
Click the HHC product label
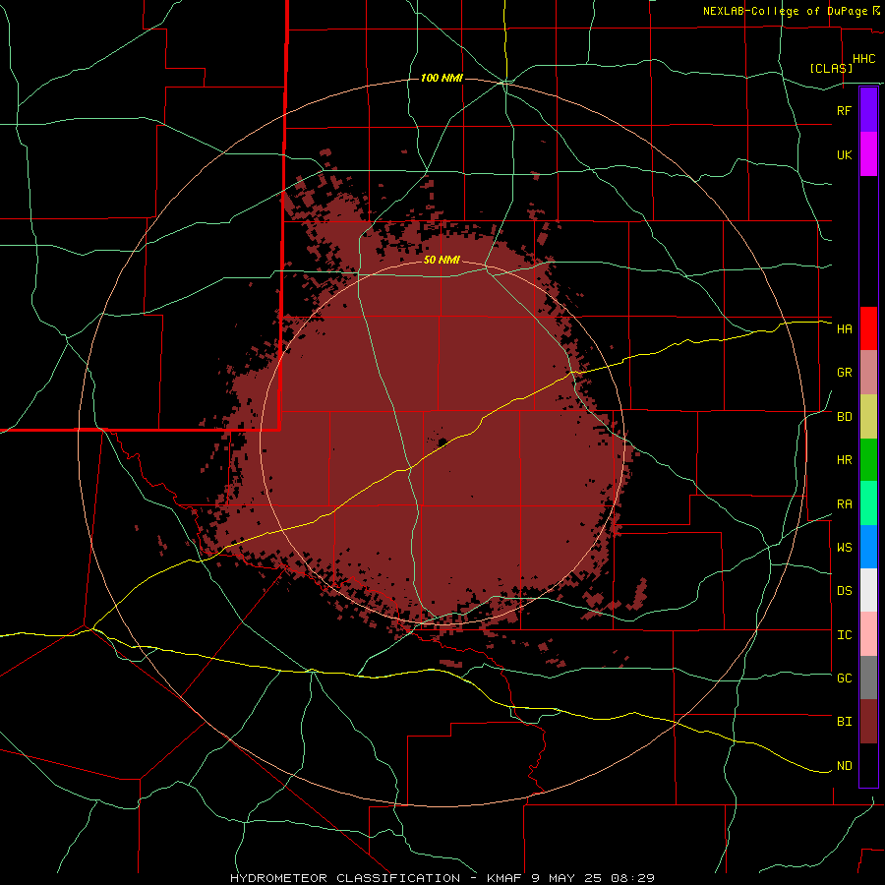pyautogui.click(x=864, y=59)
